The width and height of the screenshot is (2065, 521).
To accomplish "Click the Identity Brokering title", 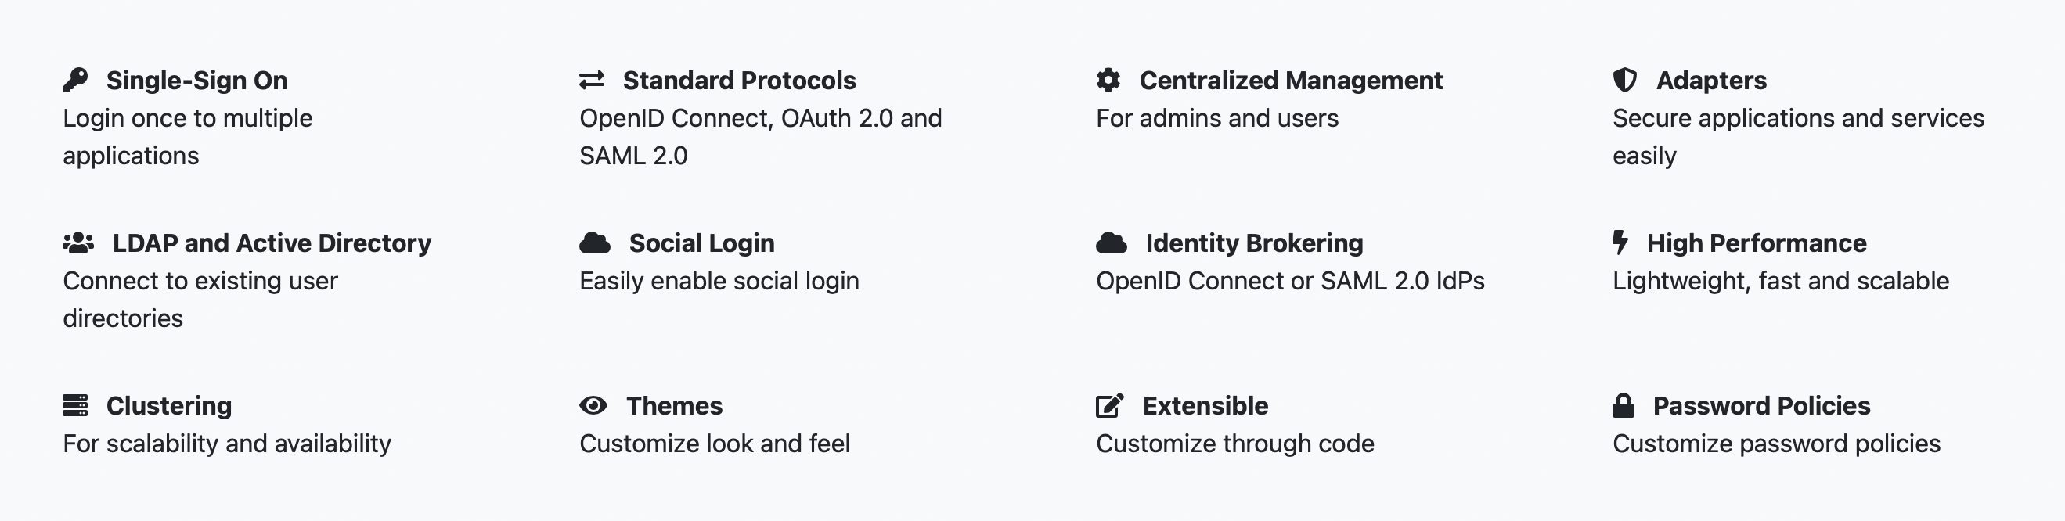I will (1254, 243).
